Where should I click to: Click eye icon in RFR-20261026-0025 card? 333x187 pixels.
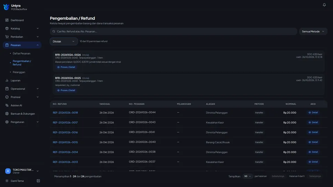[58, 90]
